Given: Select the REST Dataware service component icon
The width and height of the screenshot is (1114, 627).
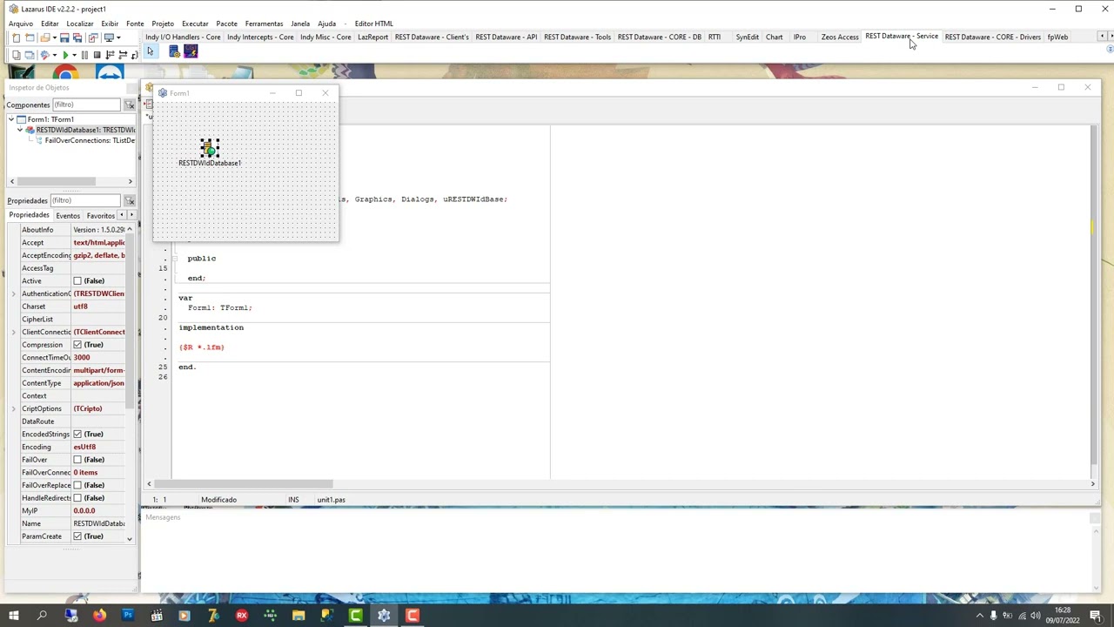Looking at the screenshot, I should tap(175, 52).
